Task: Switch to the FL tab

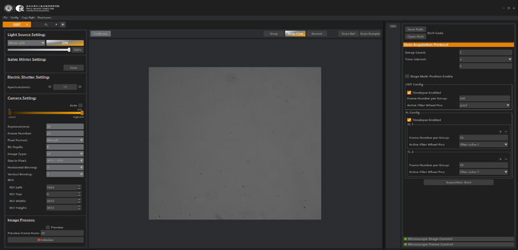Action: [x=46, y=25]
